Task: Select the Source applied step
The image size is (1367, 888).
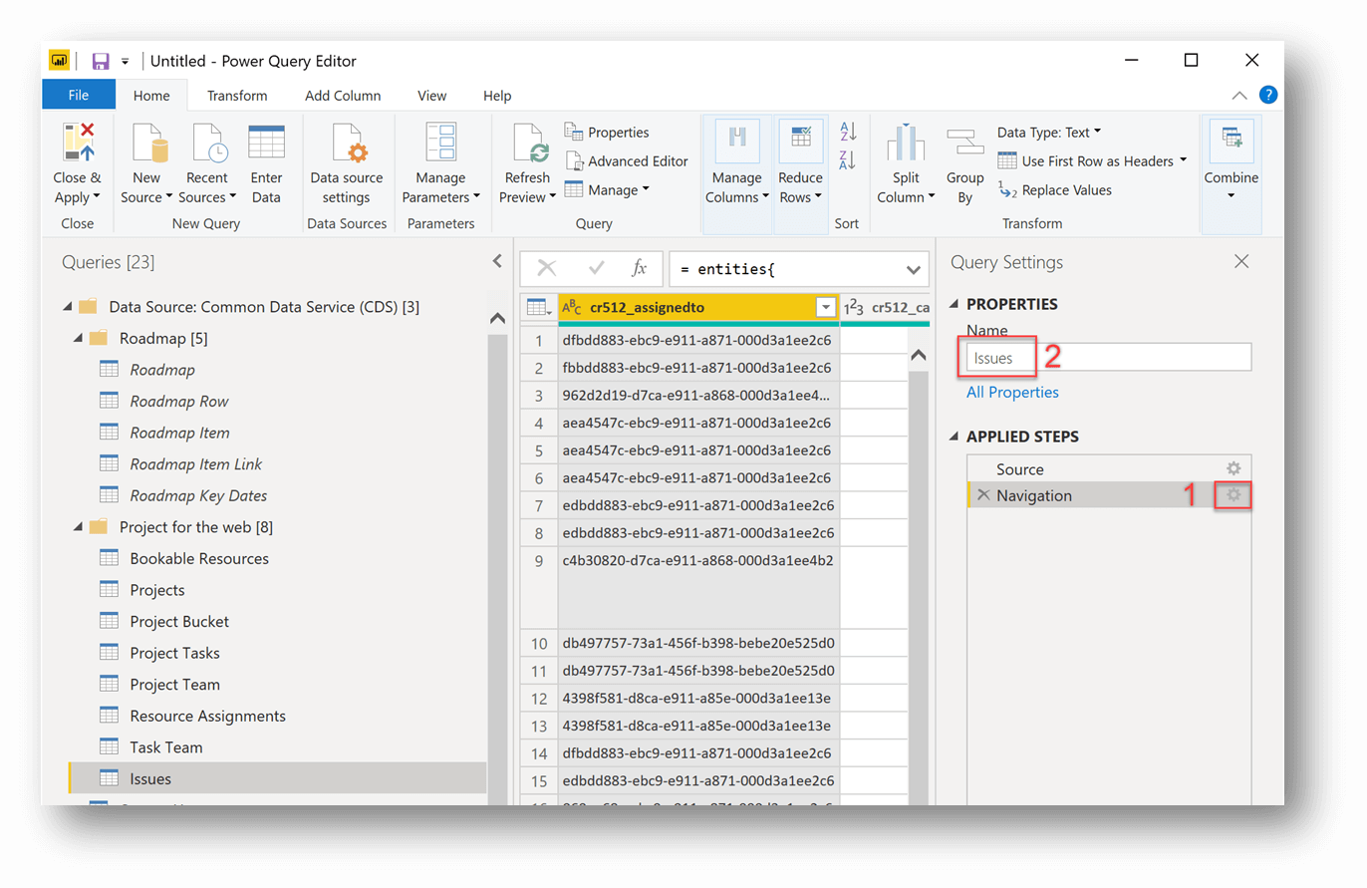Action: pyautogui.click(x=1109, y=468)
